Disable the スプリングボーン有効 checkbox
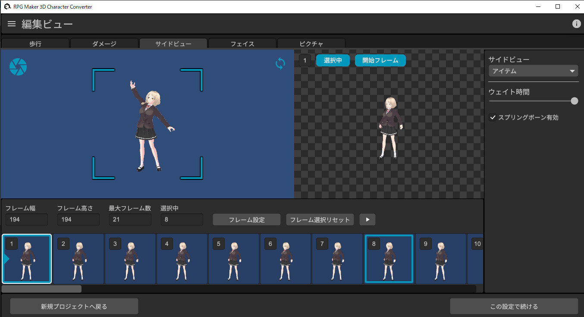This screenshot has width=584, height=317. point(493,117)
